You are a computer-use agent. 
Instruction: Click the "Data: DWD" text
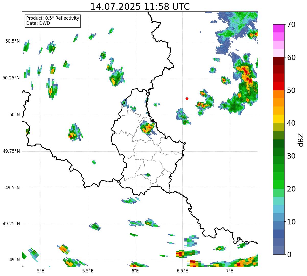click(38, 23)
